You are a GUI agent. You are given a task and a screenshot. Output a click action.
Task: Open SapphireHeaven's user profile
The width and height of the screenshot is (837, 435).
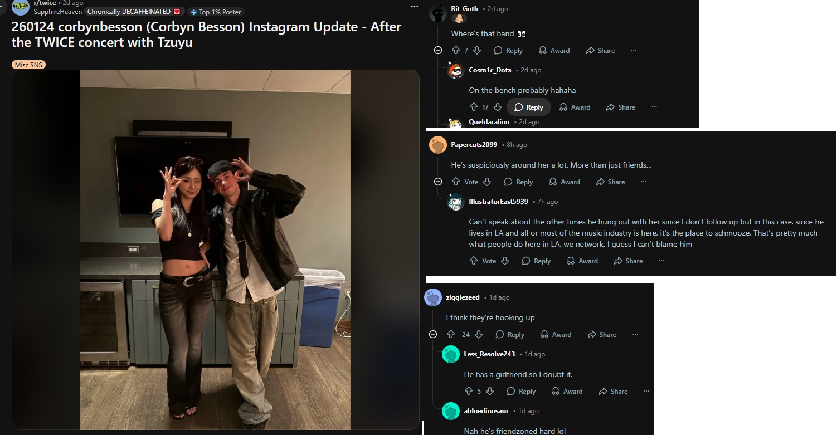(x=57, y=11)
